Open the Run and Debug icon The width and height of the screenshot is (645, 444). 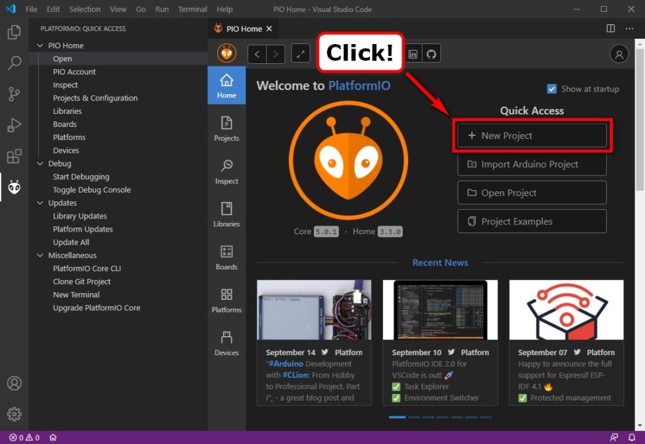(14, 125)
